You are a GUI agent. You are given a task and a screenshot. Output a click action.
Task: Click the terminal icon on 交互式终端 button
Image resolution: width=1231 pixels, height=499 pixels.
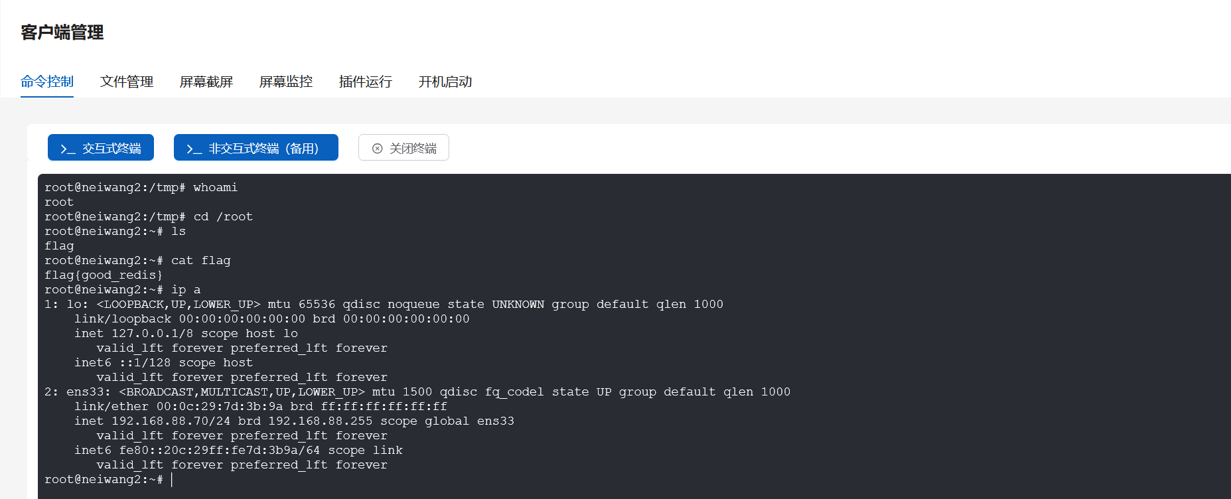[x=68, y=147]
